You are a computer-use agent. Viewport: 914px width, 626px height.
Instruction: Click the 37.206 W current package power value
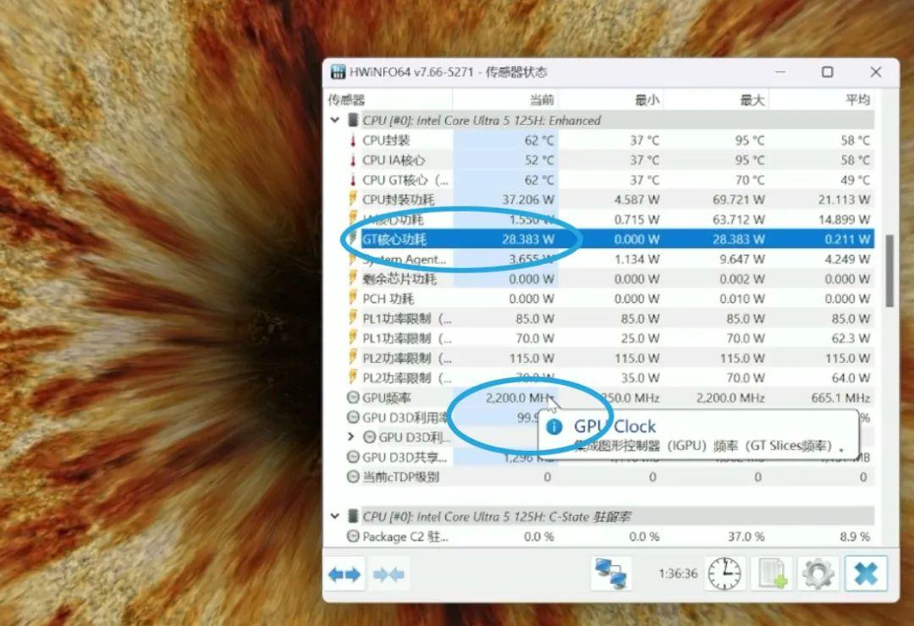[x=528, y=200]
